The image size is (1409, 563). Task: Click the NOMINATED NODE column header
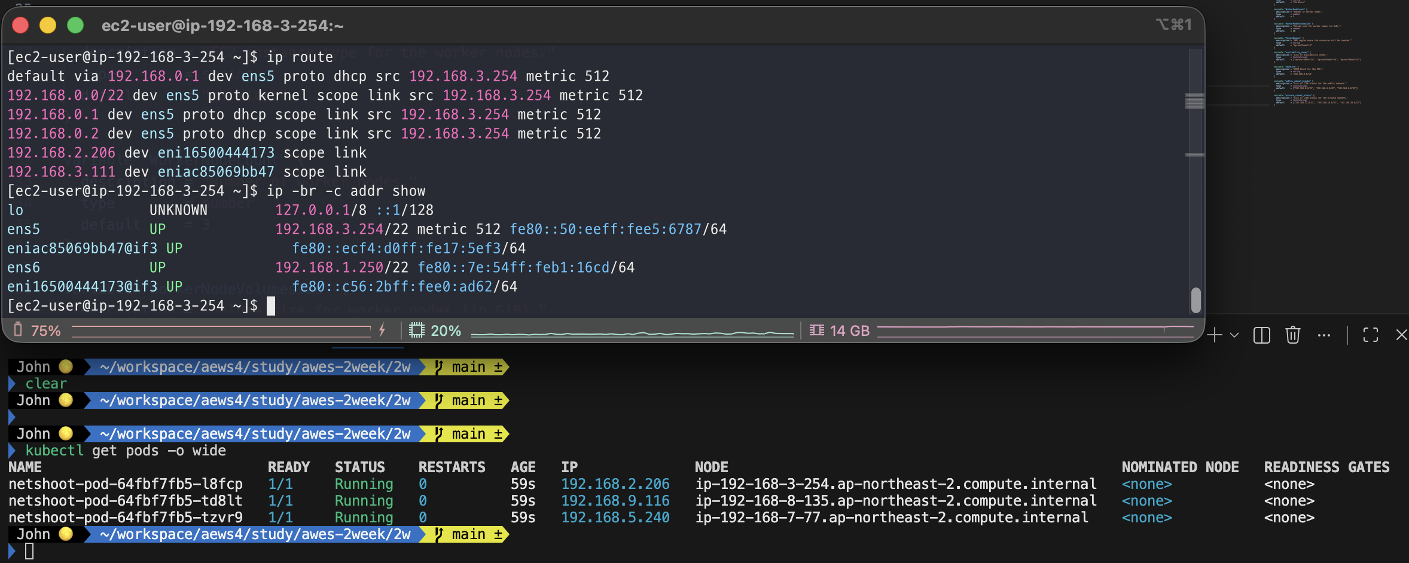coord(1180,467)
